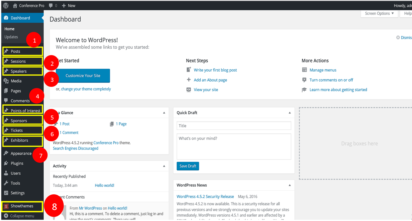
Task: Click the pin icon next to Speakers
Action: coord(6,71)
